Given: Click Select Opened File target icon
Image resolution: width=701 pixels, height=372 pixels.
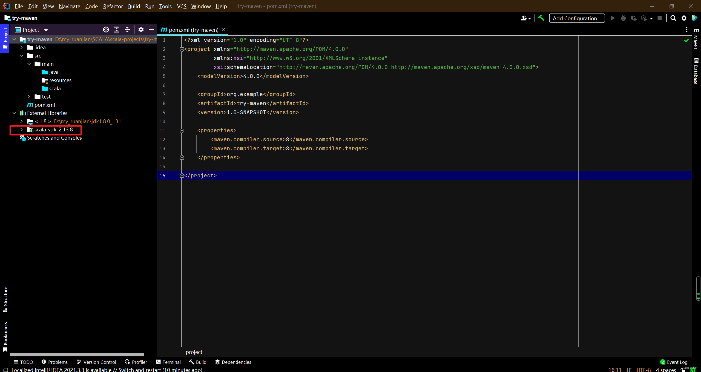Looking at the screenshot, I should (106, 30).
